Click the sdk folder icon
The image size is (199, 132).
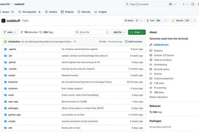tap(5, 128)
